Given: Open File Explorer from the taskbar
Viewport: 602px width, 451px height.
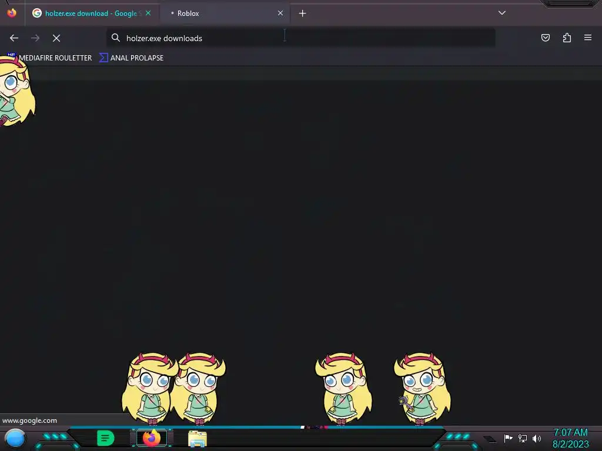Looking at the screenshot, I should click(x=198, y=439).
